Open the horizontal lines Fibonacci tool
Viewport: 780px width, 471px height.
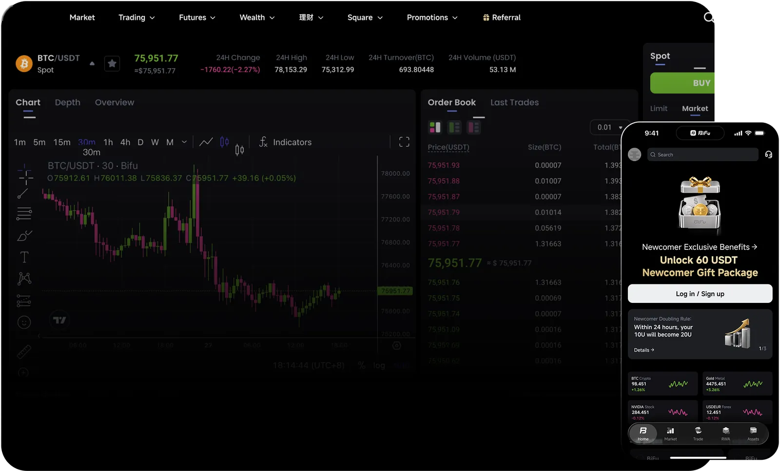click(x=24, y=213)
